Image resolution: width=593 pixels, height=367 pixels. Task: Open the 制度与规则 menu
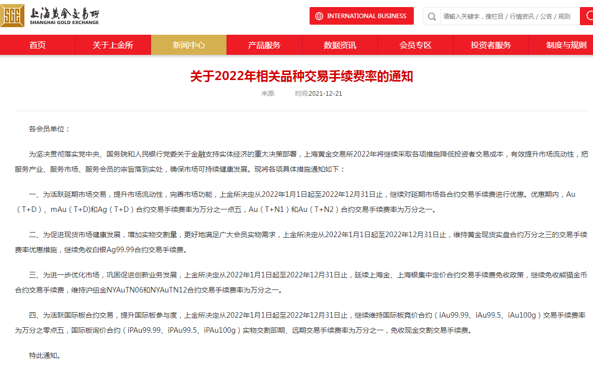coord(561,45)
